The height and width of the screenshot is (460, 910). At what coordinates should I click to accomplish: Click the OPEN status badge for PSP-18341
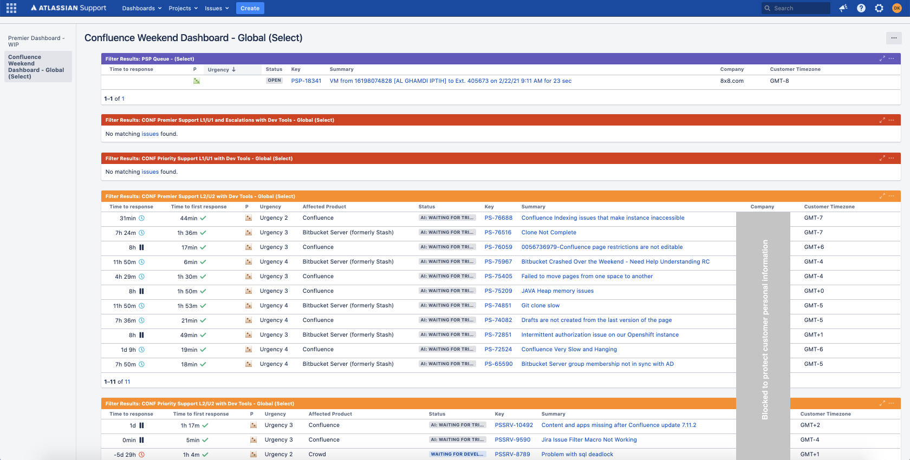coord(275,81)
